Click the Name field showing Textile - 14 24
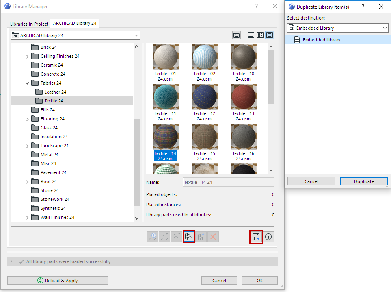This screenshot has width=391, height=292. click(x=229, y=182)
